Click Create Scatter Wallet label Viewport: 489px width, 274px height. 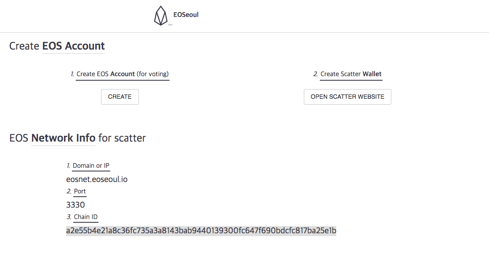pos(351,74)
